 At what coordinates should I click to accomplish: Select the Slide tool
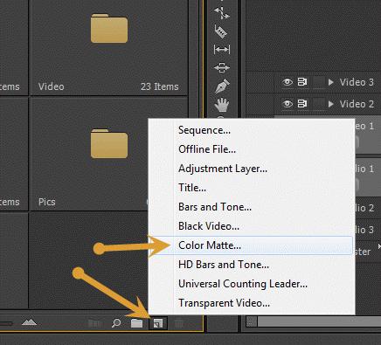pyautogui.click(x=222, y=67)
